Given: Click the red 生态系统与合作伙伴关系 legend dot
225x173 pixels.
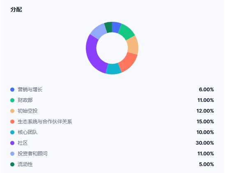Looking at the screenshot, I should coord(12,122).
